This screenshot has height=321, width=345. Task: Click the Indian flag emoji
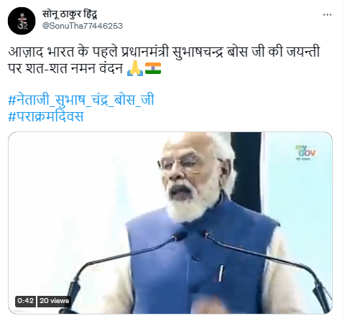click(x=153, y=68)
